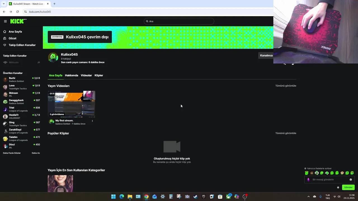Select the halo emote in chat

point(307,173)
